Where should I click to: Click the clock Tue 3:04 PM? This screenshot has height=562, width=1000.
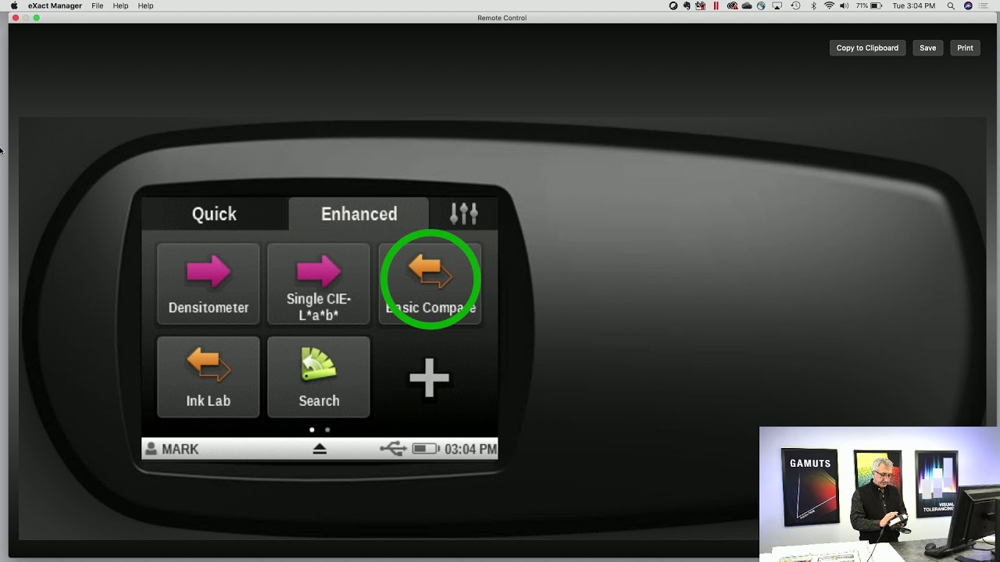(913, 5)
